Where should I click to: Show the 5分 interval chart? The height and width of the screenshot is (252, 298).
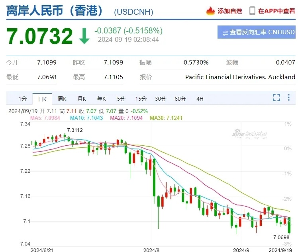coord(121,99)
